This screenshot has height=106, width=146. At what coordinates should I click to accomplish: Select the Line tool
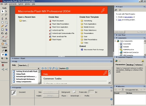click(3, 15)
